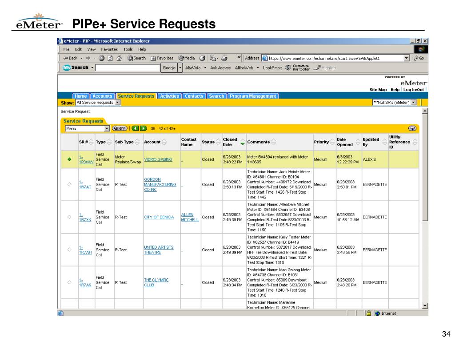Open the applet Menu dropdown
The height and width of the screenshot is (341, 455).
click(x=107, y=128)
